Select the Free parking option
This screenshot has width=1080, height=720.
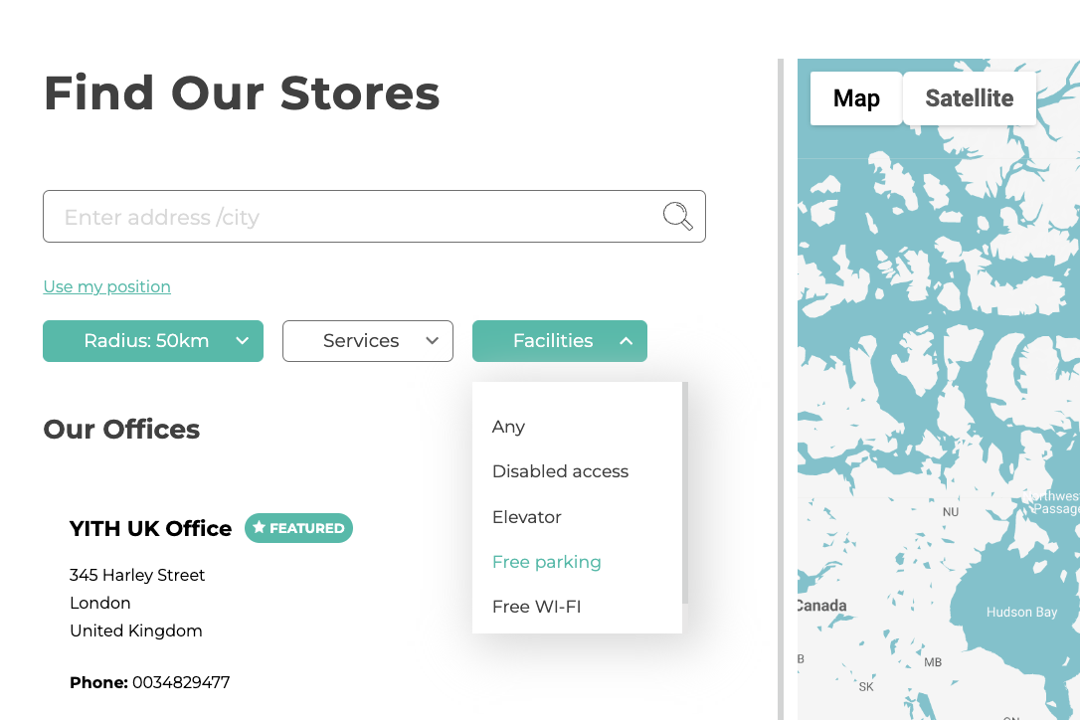coord(546,562)
